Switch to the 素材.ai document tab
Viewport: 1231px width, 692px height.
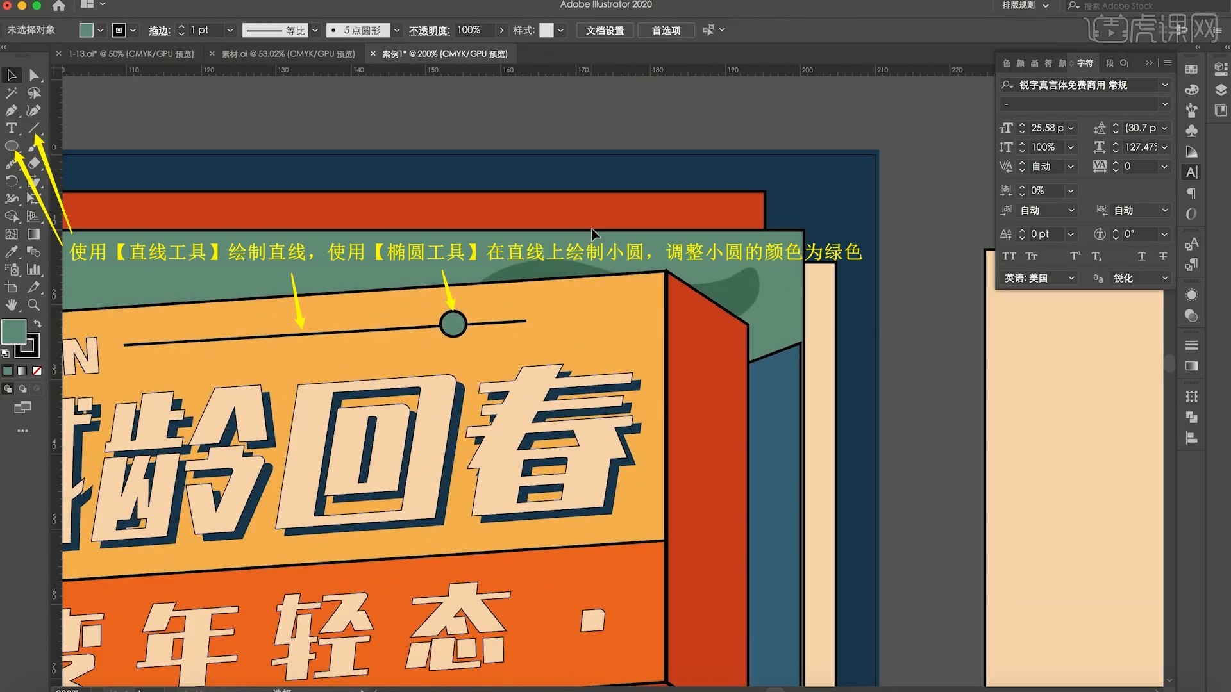pyautogui.click(x=288, y=54)
